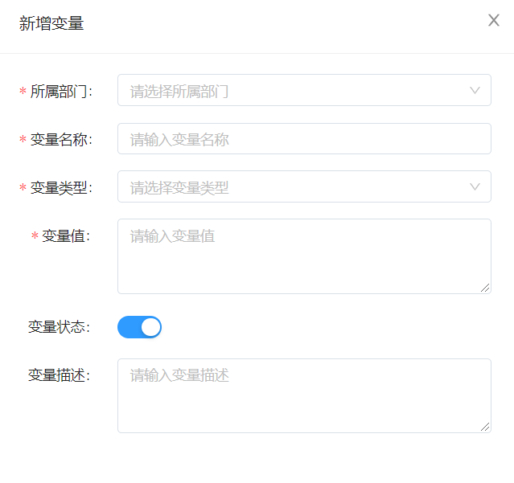Screen dimensions: 514x483
Task: Click the 所属部门 field label
Action: [61, 92]
